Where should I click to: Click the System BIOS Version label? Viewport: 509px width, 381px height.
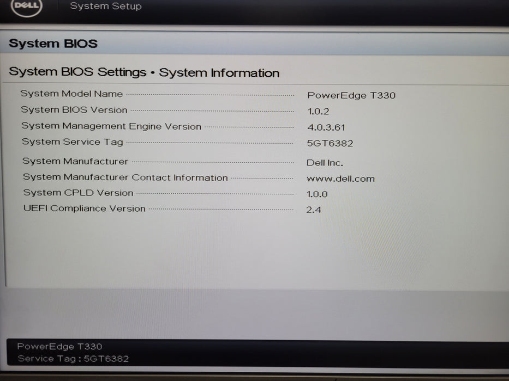(x=74, y=110)
